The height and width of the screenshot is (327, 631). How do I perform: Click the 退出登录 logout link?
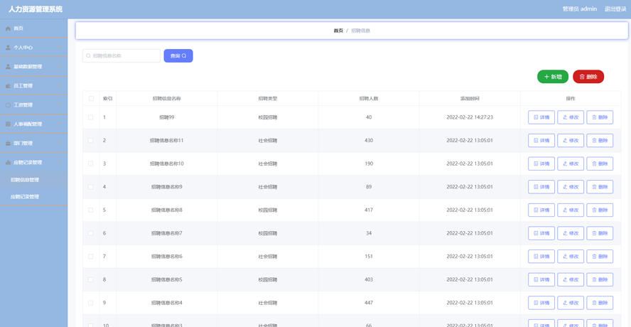coord(615,9)
